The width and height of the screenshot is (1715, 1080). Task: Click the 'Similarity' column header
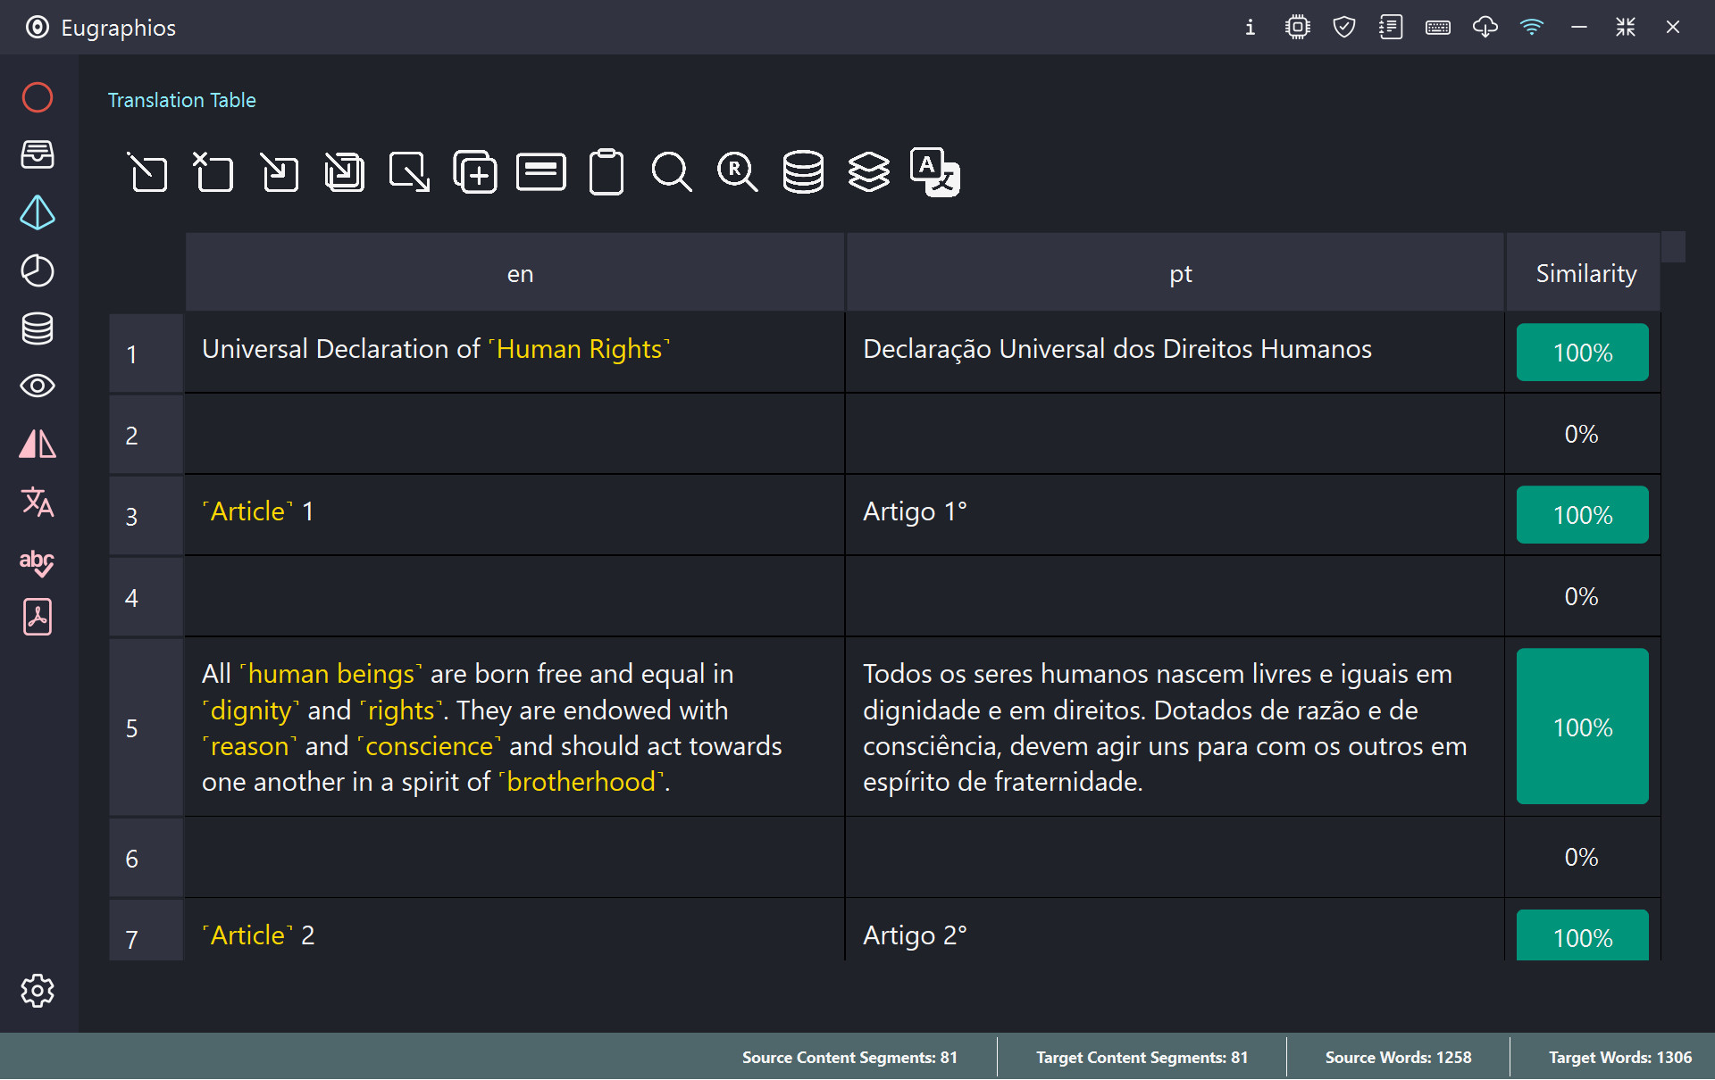[1585, 273]
